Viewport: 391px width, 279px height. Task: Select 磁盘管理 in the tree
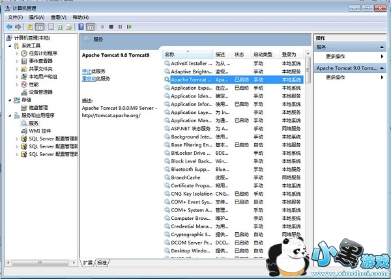(x=38, y=107)
